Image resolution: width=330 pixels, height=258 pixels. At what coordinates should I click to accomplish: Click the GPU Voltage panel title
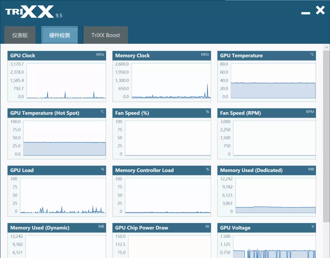coord(235,228)
